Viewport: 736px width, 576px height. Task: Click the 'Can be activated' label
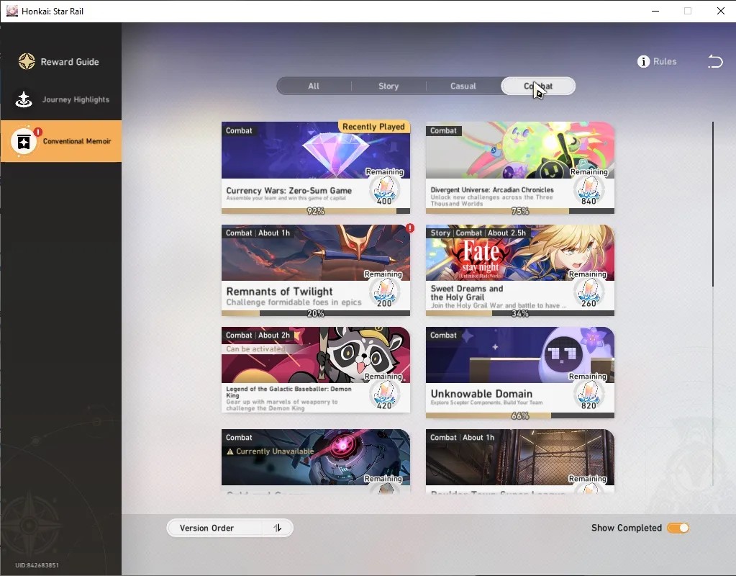pos(255,349)
